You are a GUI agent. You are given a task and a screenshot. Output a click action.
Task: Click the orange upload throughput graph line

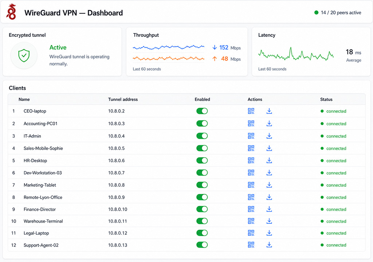(168, 58)
